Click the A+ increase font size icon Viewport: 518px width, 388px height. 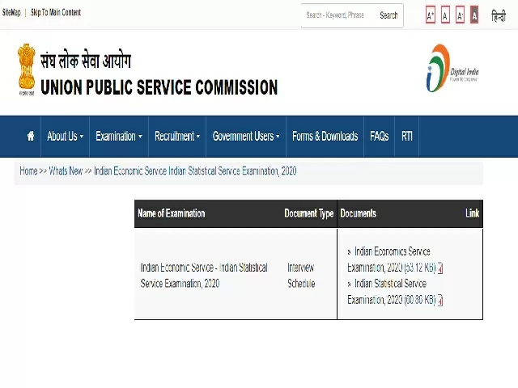[x=430, y=15]
